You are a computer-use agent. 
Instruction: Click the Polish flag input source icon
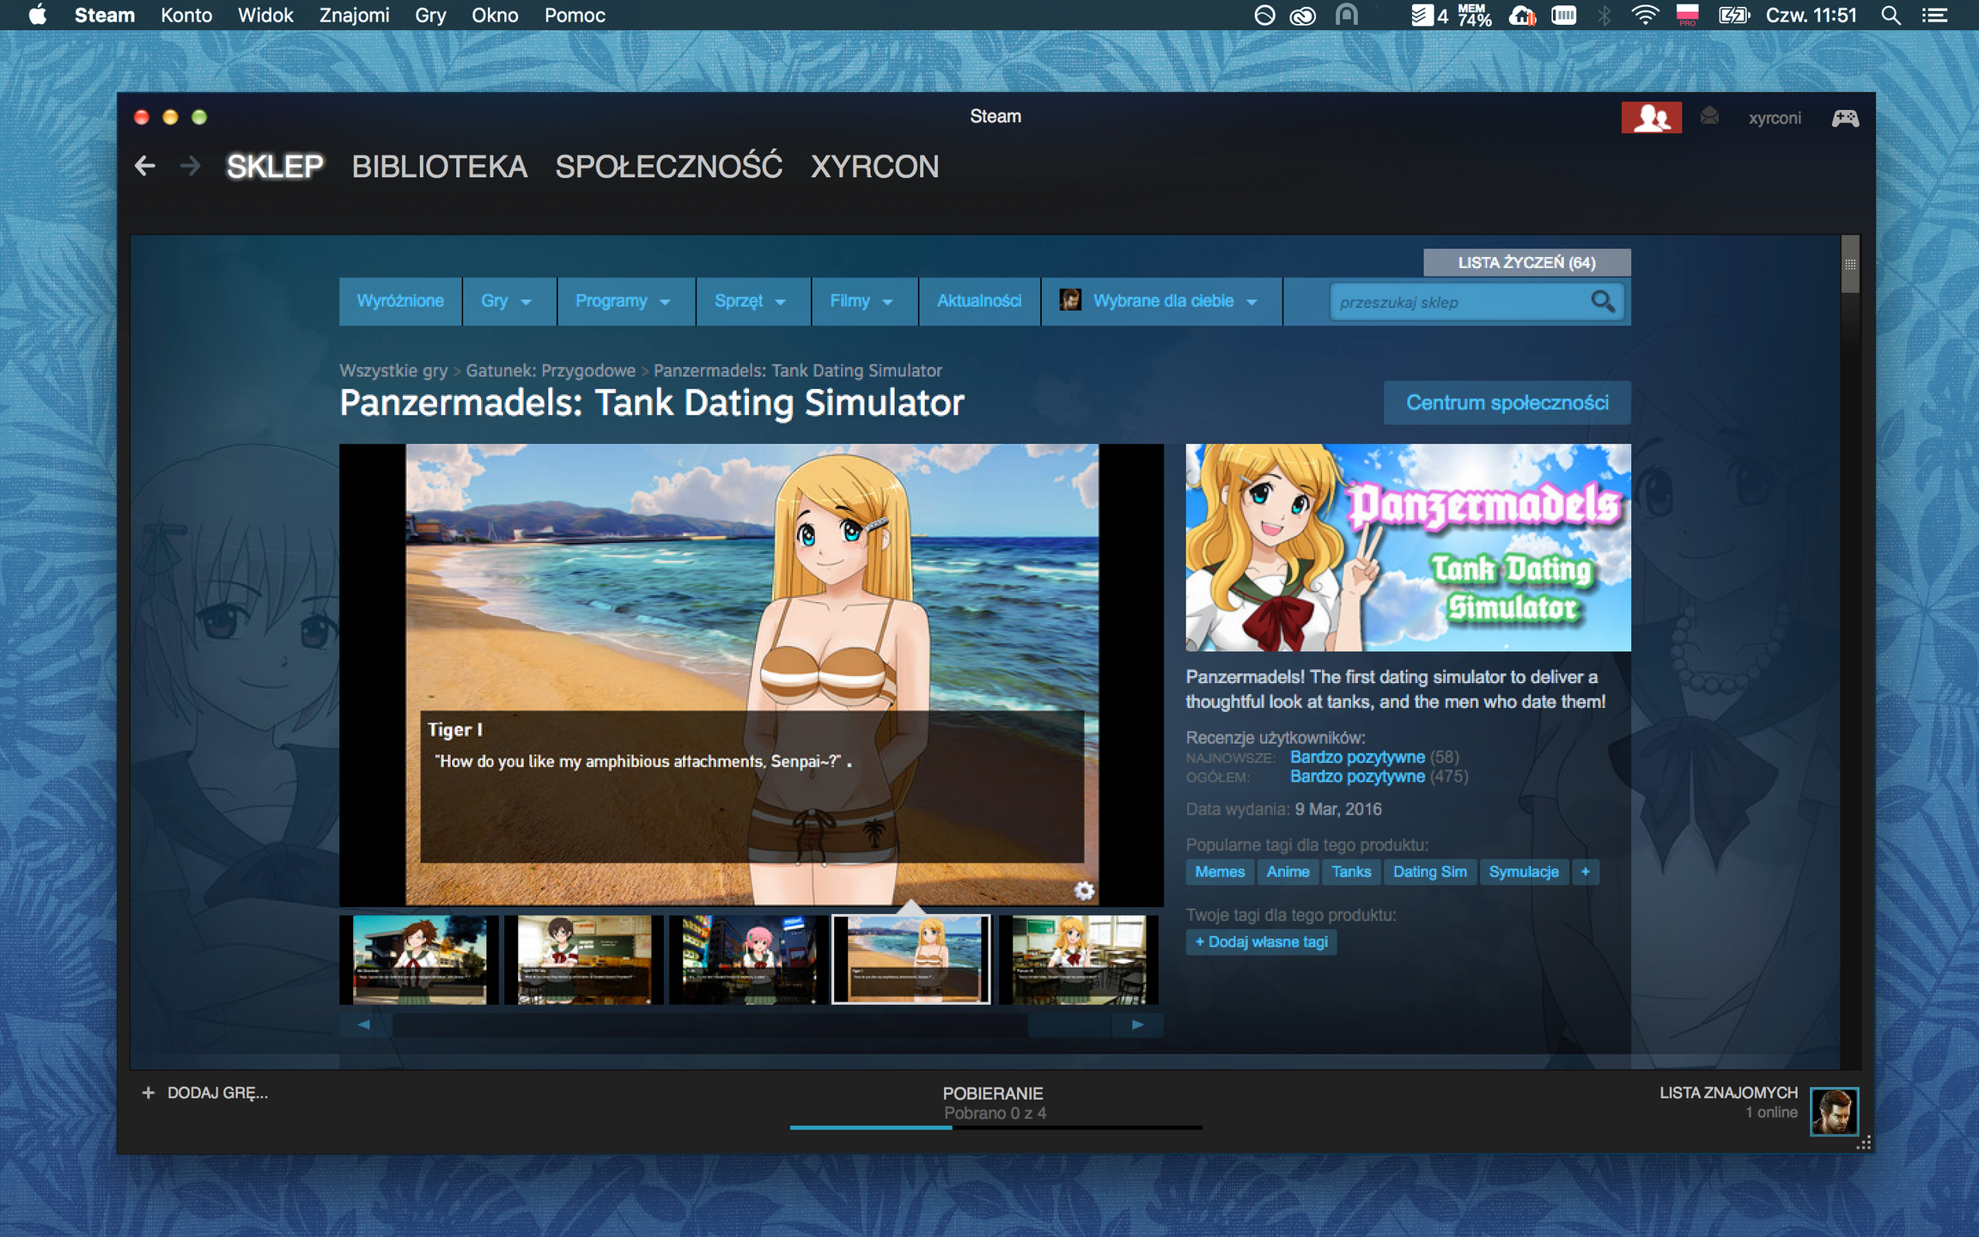click(1687, 15)
